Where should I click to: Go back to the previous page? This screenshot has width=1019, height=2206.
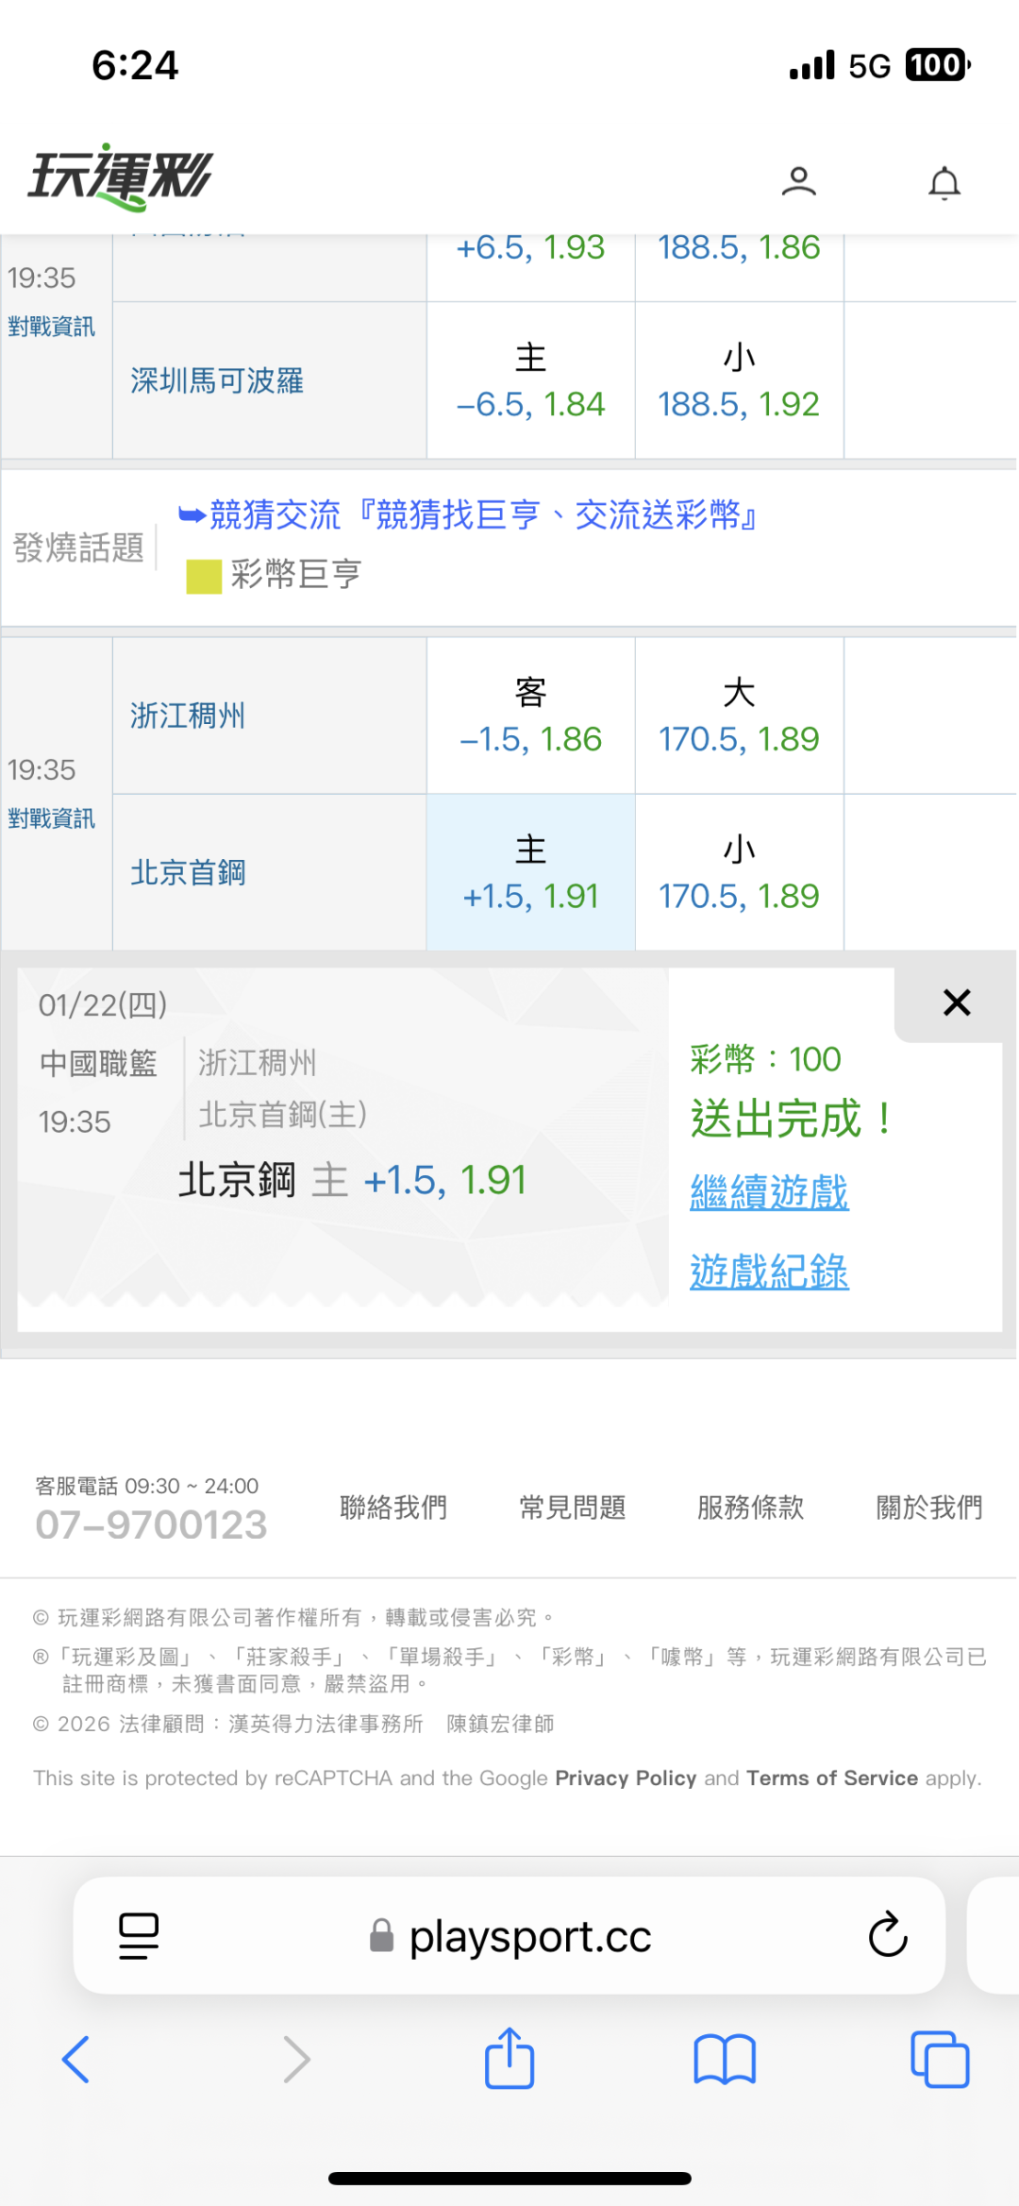75,2059
